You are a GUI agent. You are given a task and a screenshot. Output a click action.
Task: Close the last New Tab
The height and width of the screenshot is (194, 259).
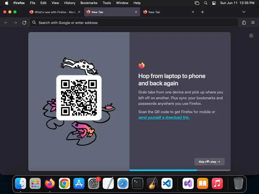[x=193, y=12]
